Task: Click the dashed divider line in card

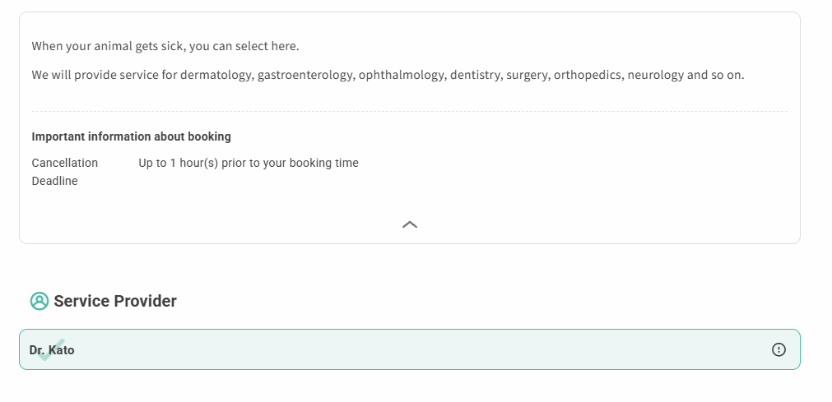Action: tap(410, 111)
